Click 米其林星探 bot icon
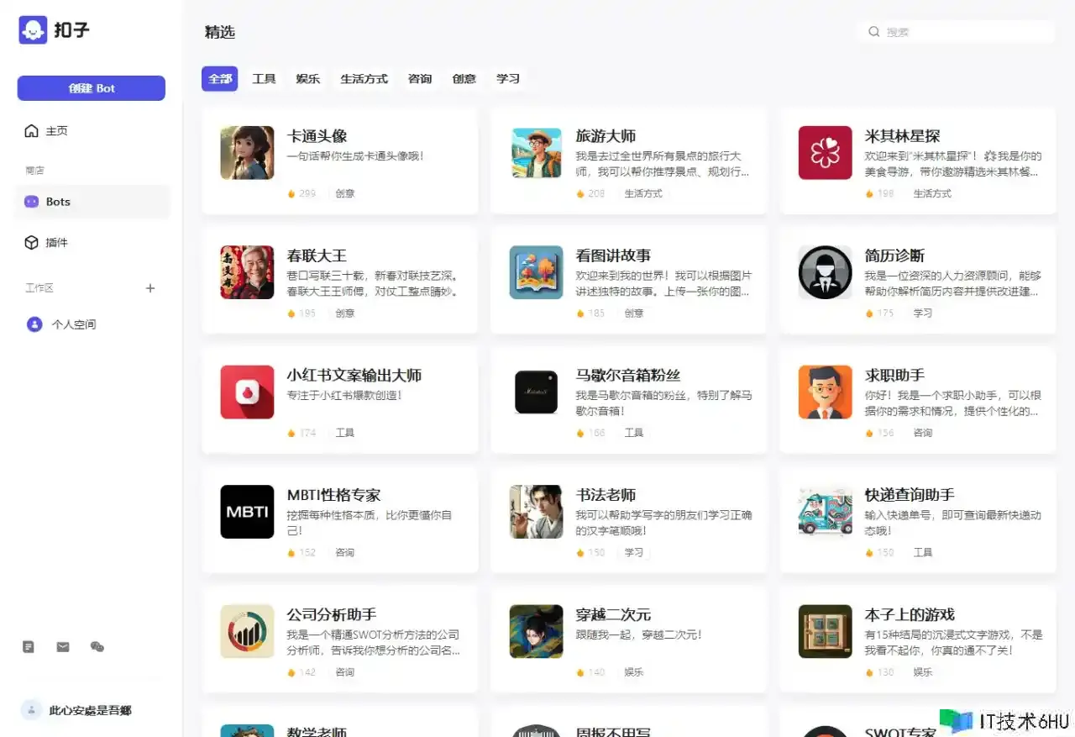Image resolution: width=1075 pixels, height=737 pixels. (x=826, y=153)
